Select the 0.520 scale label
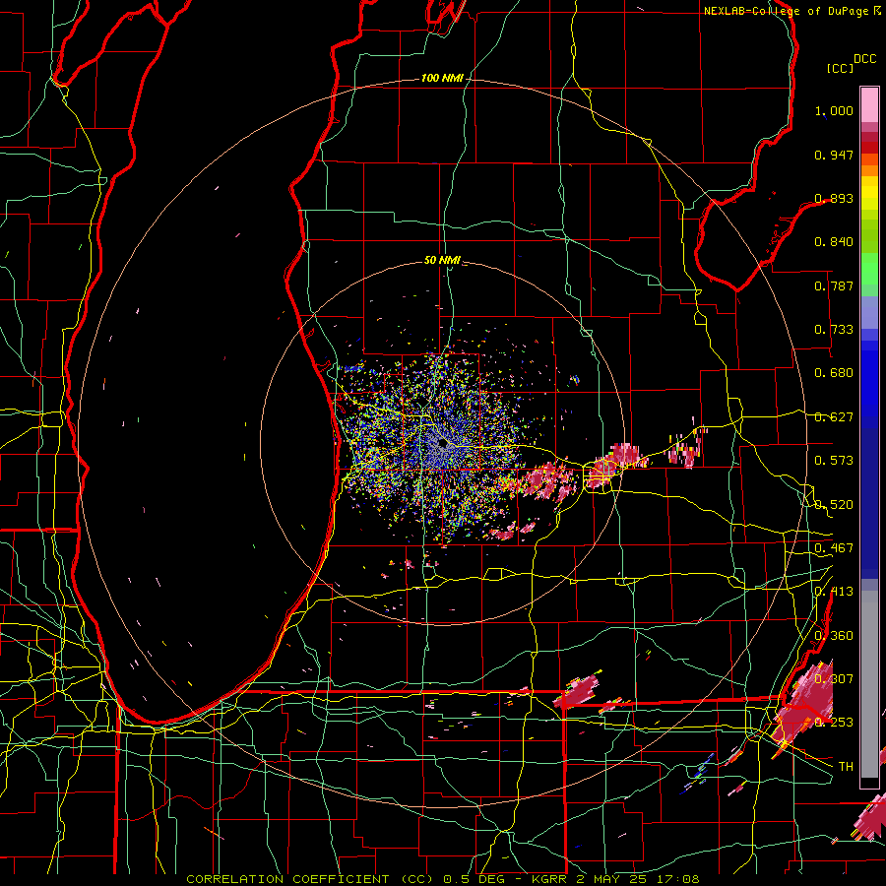886x886 pixels. [x=834, y=505]
